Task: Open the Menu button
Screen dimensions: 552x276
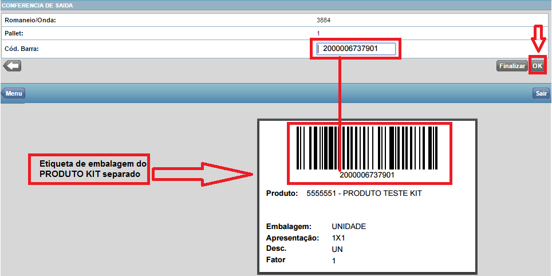Action: click(13, 94)
